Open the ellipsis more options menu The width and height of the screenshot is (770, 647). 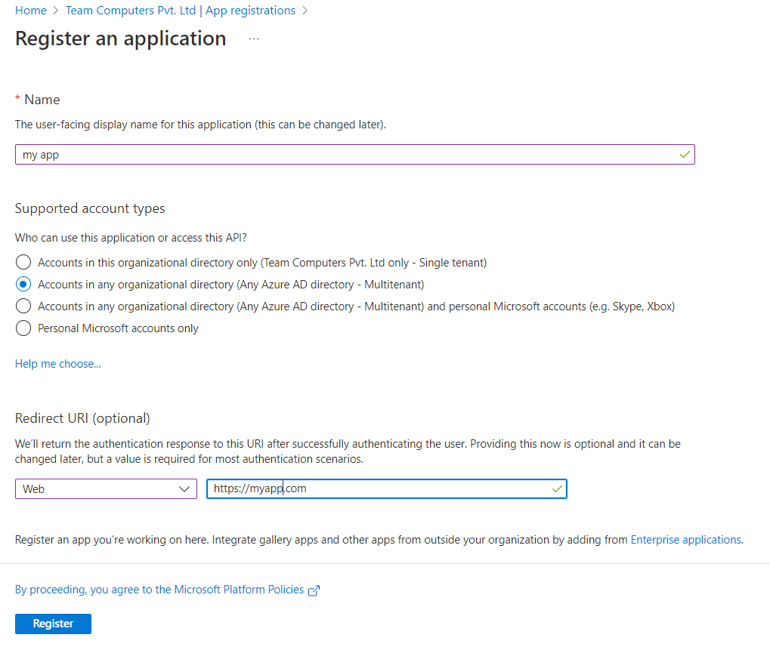(253, 39)
